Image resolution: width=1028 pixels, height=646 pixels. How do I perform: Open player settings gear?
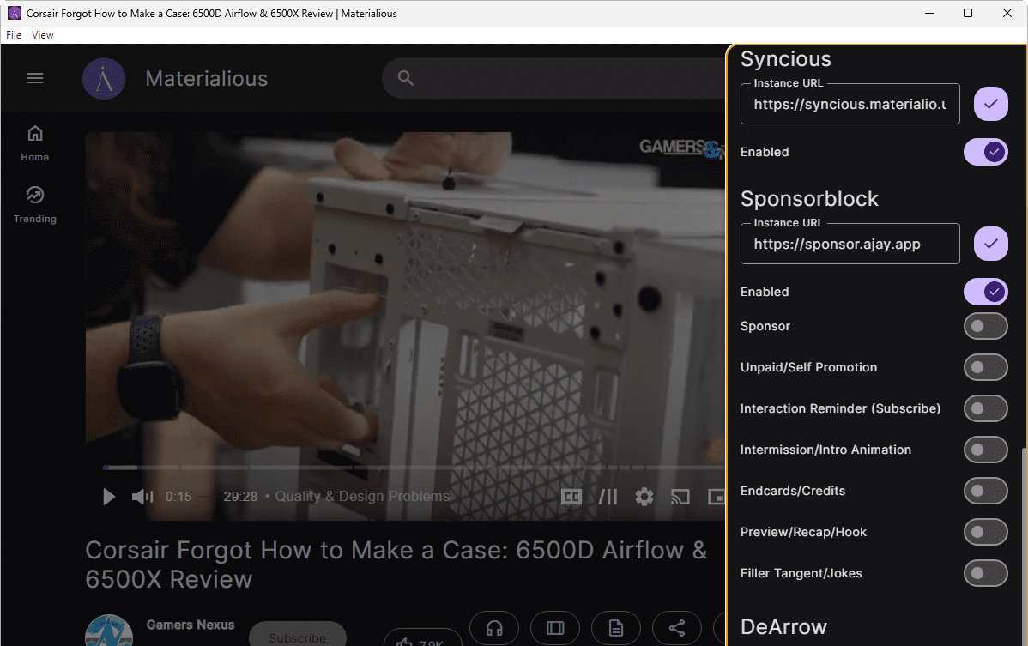coord(644,497)
